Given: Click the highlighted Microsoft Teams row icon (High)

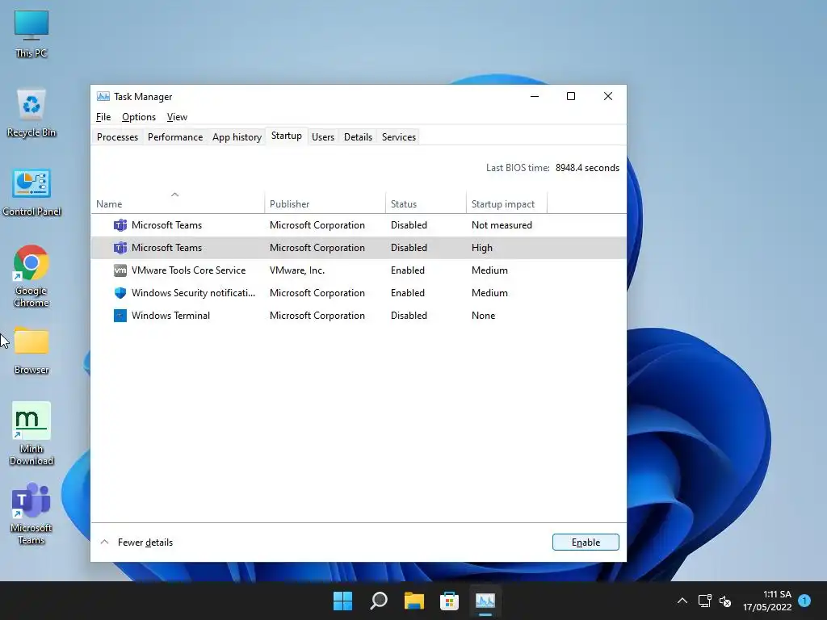Looking at the screenshot, I should tap(120, 248).
